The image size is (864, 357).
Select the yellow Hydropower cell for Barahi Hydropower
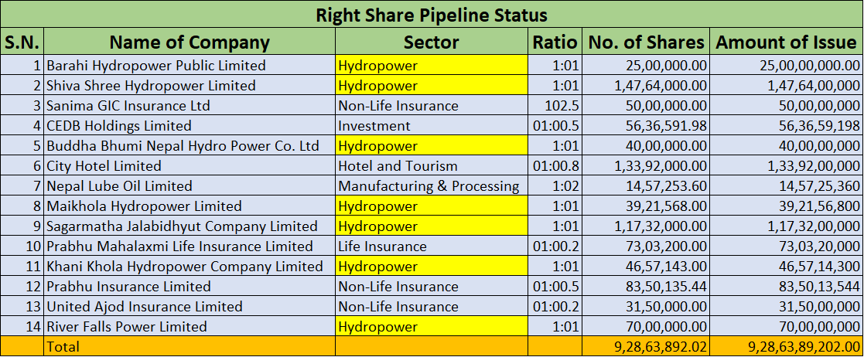coord(432,66)
